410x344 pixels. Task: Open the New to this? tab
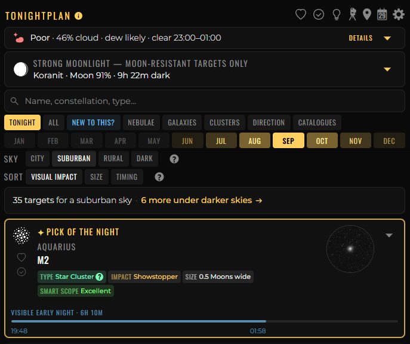[93, 122]
